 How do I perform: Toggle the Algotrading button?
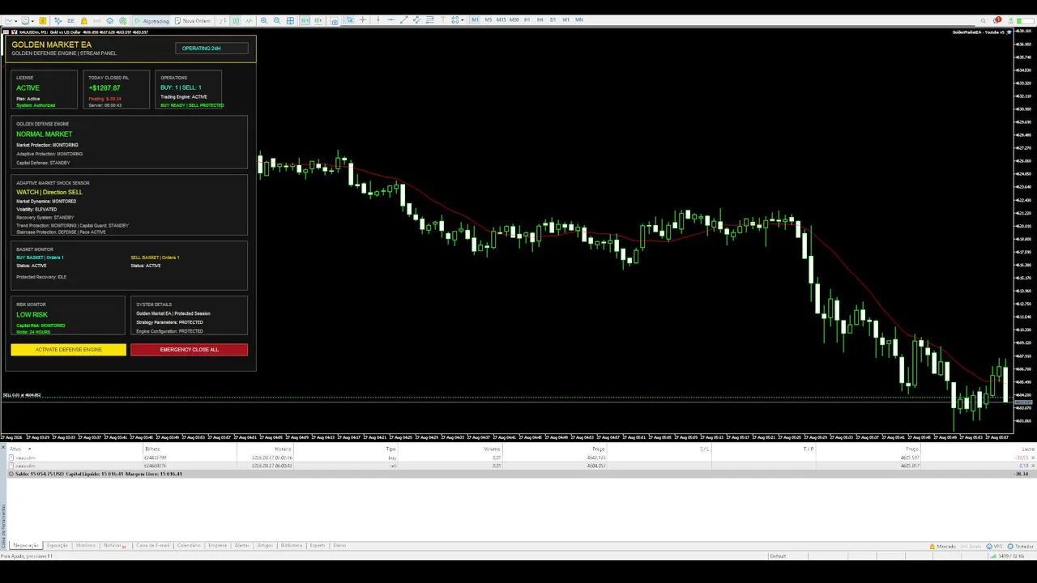tap(152, 21)
